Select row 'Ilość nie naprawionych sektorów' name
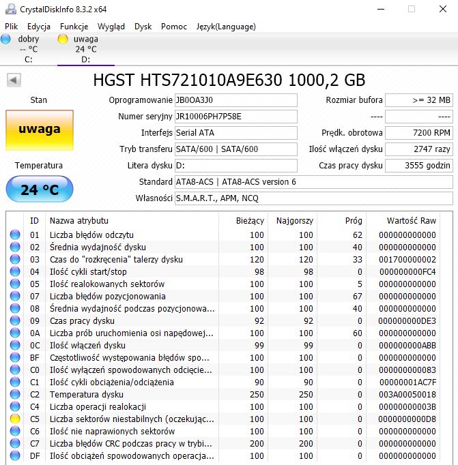 pyautogui.click(x=112, y=431)
